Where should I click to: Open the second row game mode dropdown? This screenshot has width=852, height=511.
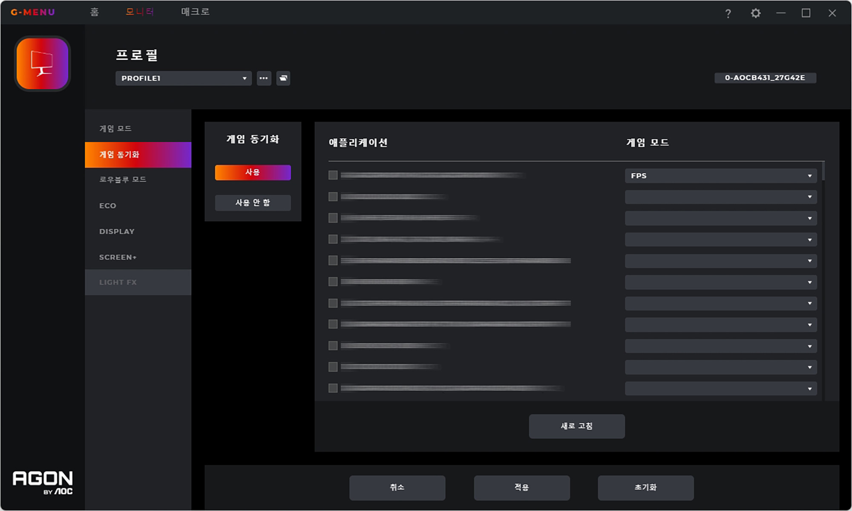720,197
